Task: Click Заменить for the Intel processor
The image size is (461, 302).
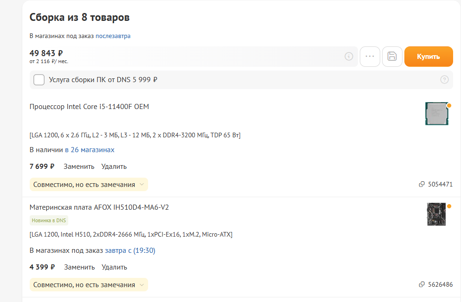Action: [79, 167]
